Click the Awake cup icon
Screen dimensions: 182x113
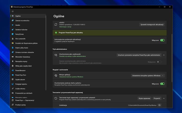tap(13, 25)
